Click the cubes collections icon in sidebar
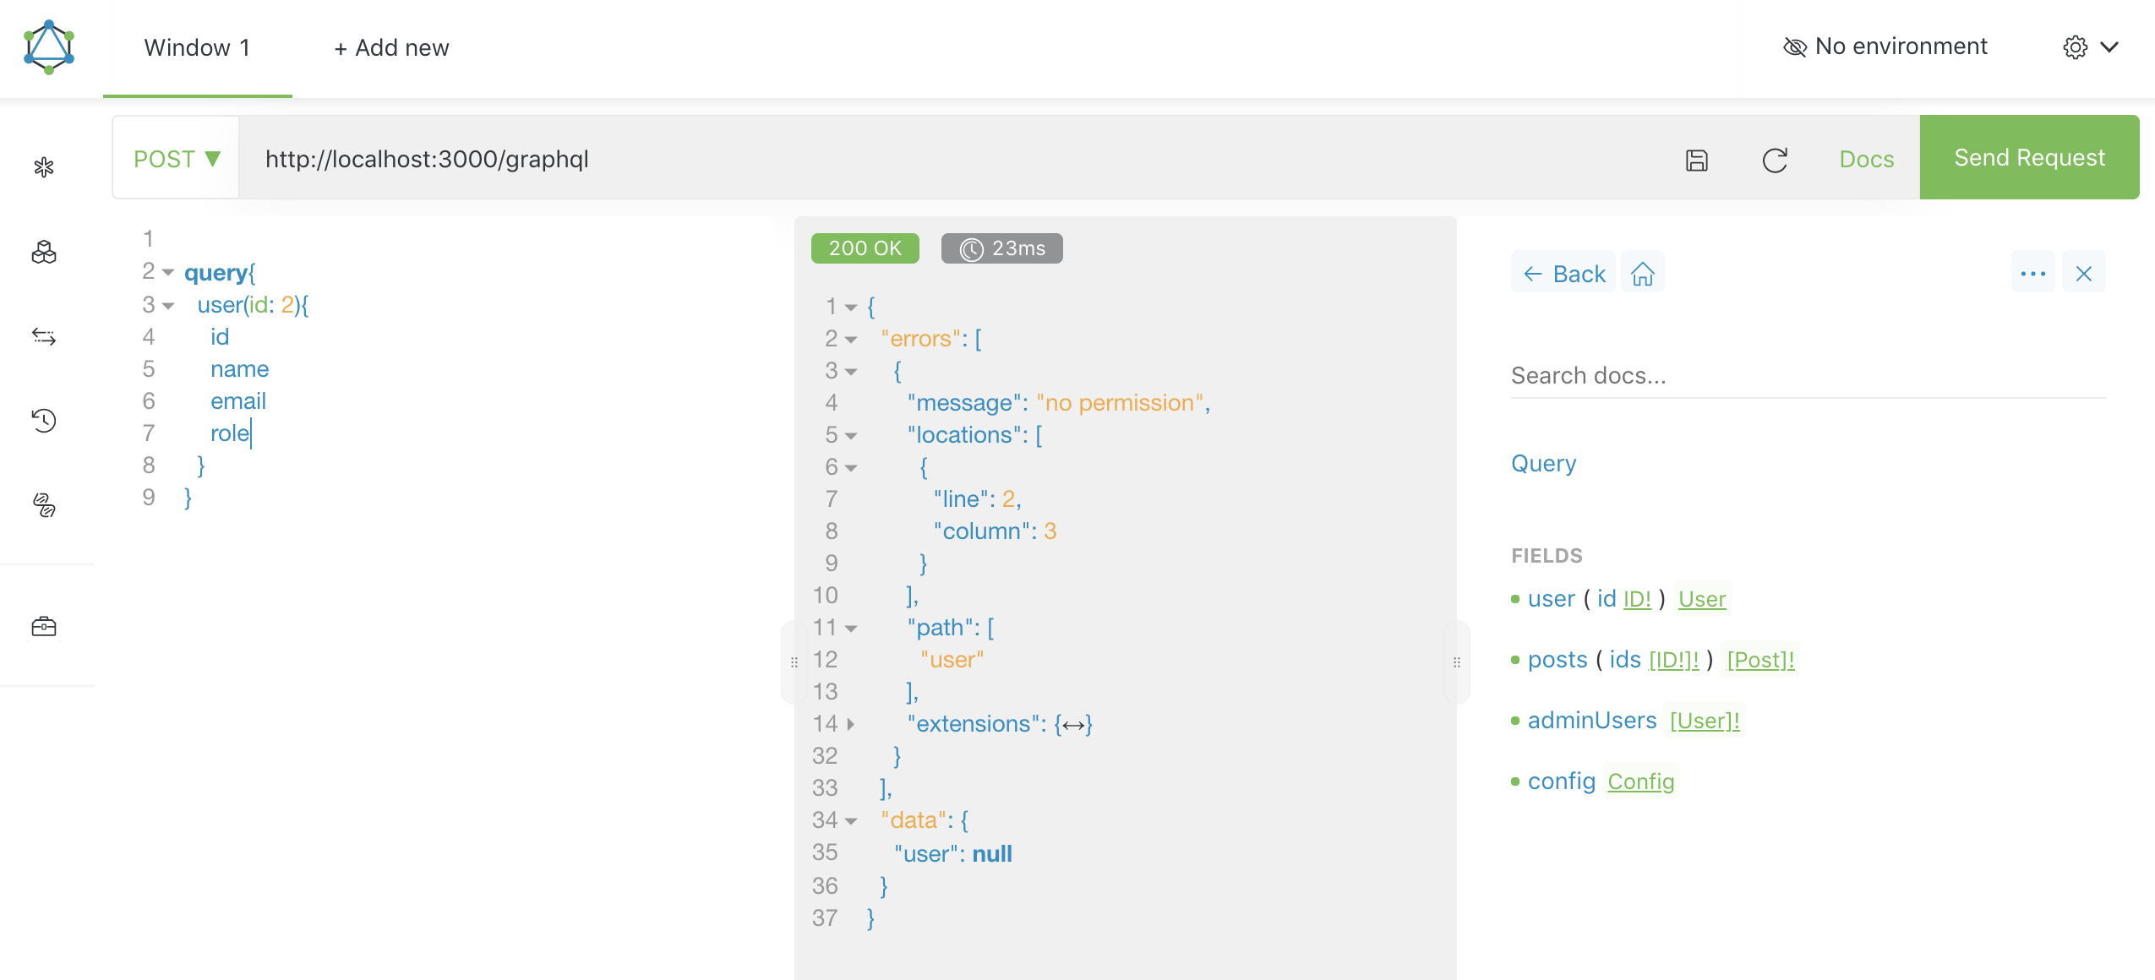The image size is (2155, 980). [x=44, y=252]
